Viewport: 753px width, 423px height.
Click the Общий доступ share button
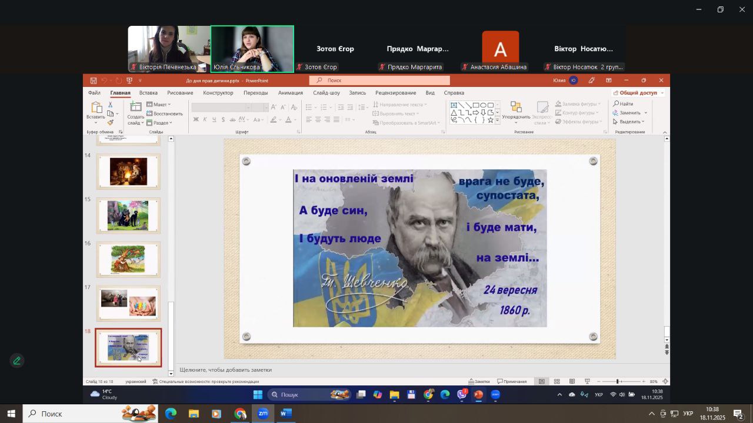(x=638, y=93)
